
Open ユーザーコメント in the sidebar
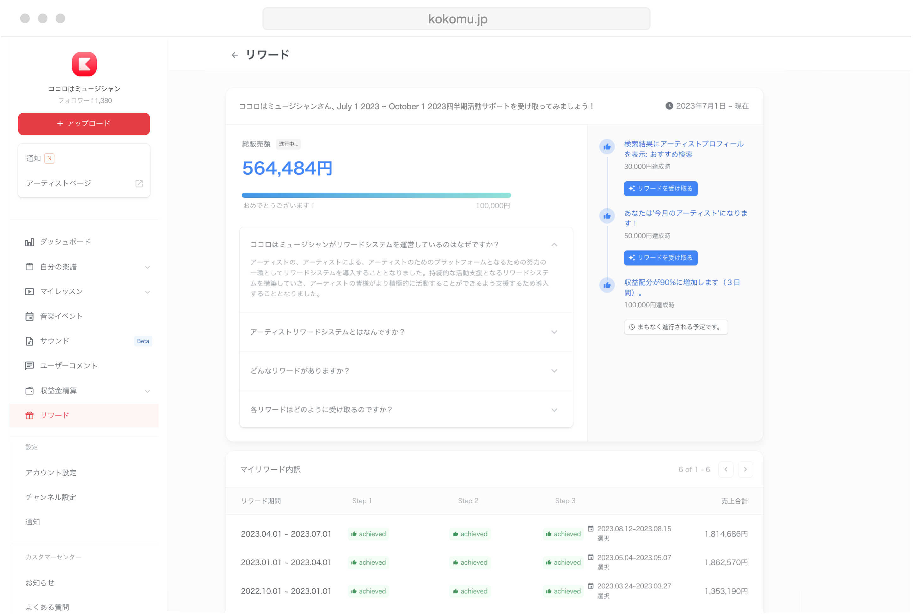point(84,366)
